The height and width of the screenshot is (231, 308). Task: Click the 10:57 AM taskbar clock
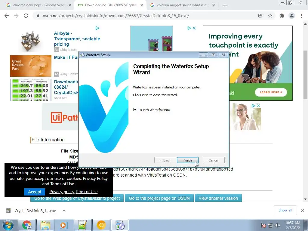293,225
